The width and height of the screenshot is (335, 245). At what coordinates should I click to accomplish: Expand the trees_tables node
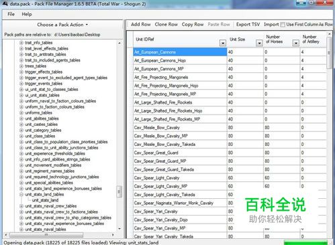[x=21, y=66]
